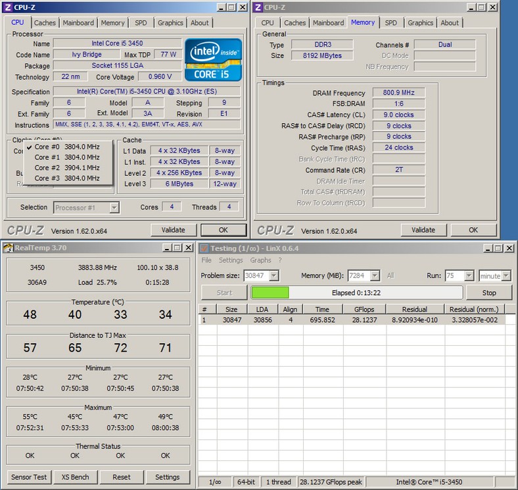This screenshot has width=518, height=490.
Task: Open the Problem size dropdown in LinX
Action: coord(274,276)
